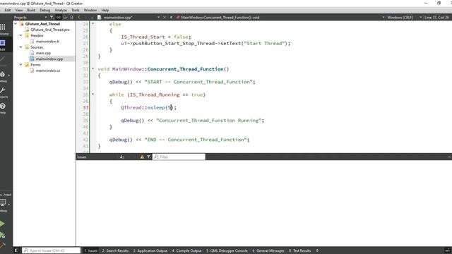Click the "Start Thread" string literal
The image size is (452, 254).
click(x=264, y=44)
